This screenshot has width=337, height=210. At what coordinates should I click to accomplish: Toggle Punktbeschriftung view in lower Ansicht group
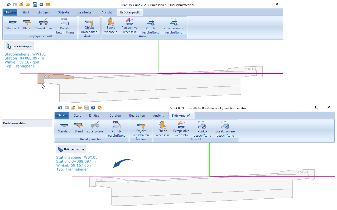pyautogui.click(x=202, y=129)
